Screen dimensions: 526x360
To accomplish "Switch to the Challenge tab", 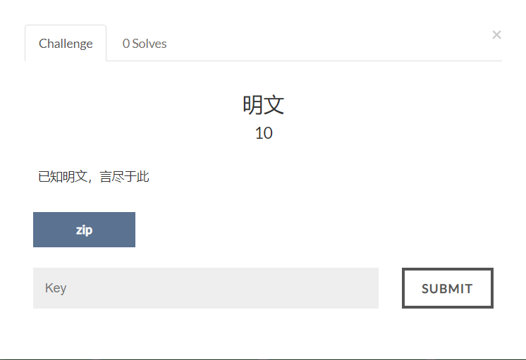I will (66, 43).
